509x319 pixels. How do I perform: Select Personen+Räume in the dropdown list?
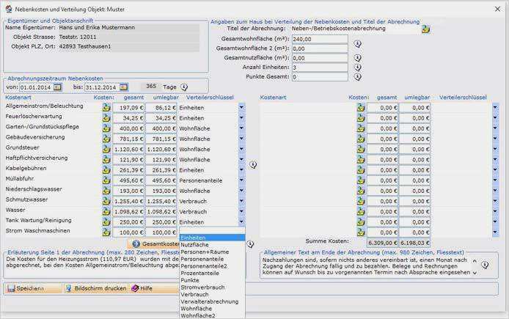212,252
